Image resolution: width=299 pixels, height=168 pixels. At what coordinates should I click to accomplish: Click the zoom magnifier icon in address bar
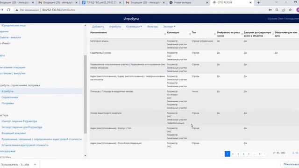point(277,10)
